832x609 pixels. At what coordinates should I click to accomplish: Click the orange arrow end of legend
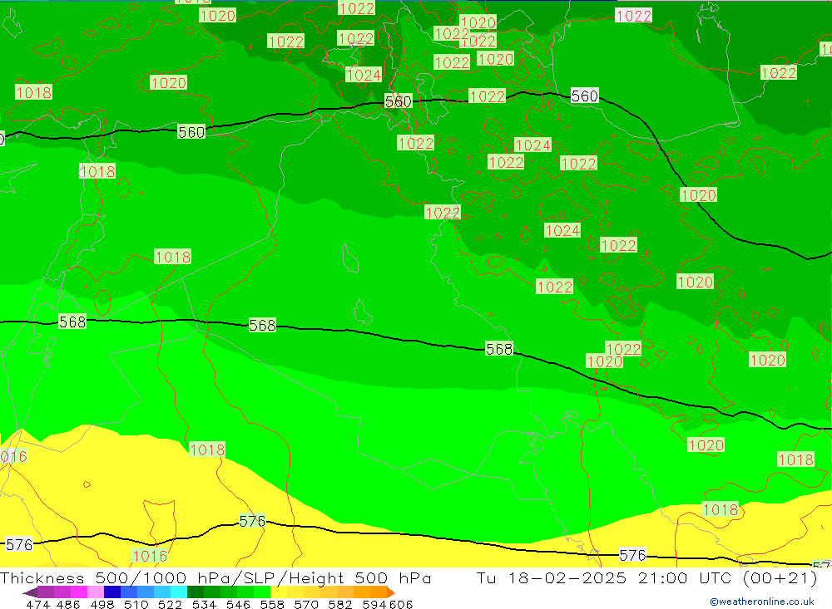[390, 592]
